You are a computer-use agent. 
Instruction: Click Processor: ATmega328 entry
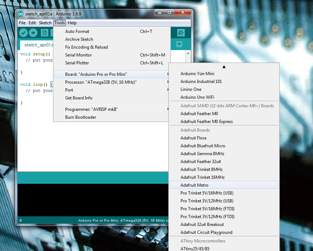(x=112, y=82)
